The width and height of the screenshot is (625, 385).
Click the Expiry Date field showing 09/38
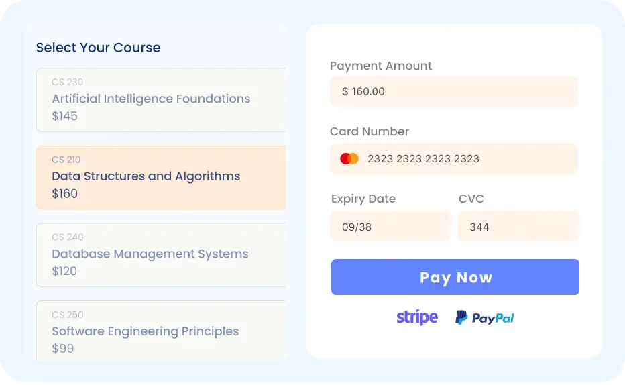click(390, 227)
